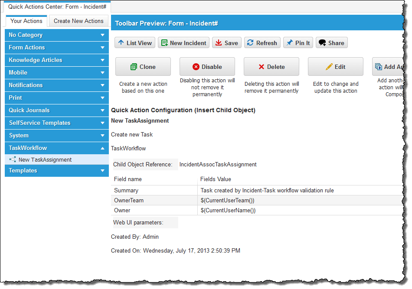
Task: Click the Clone icon to duplicate the action
Action: tap(134, 66)
